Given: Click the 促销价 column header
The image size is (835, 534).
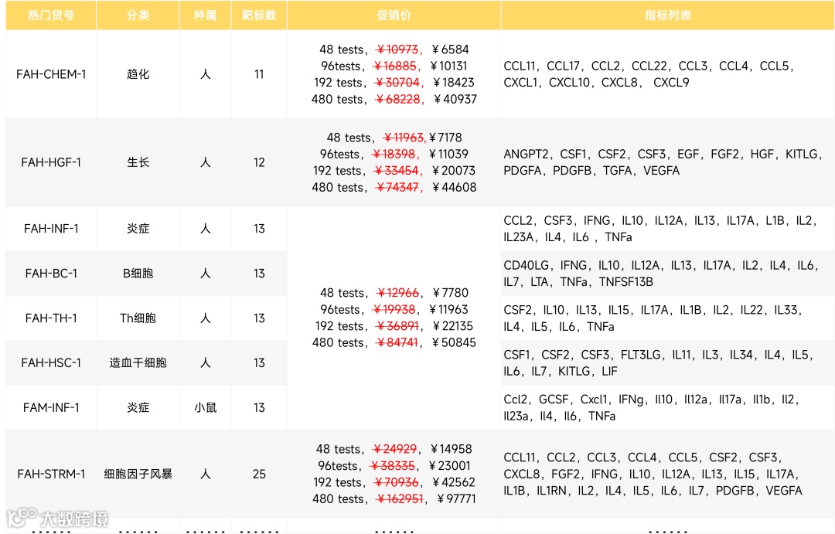Looking at the screenshot, I should click(394, 15).
